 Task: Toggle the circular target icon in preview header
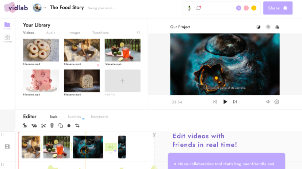(268, 27)
